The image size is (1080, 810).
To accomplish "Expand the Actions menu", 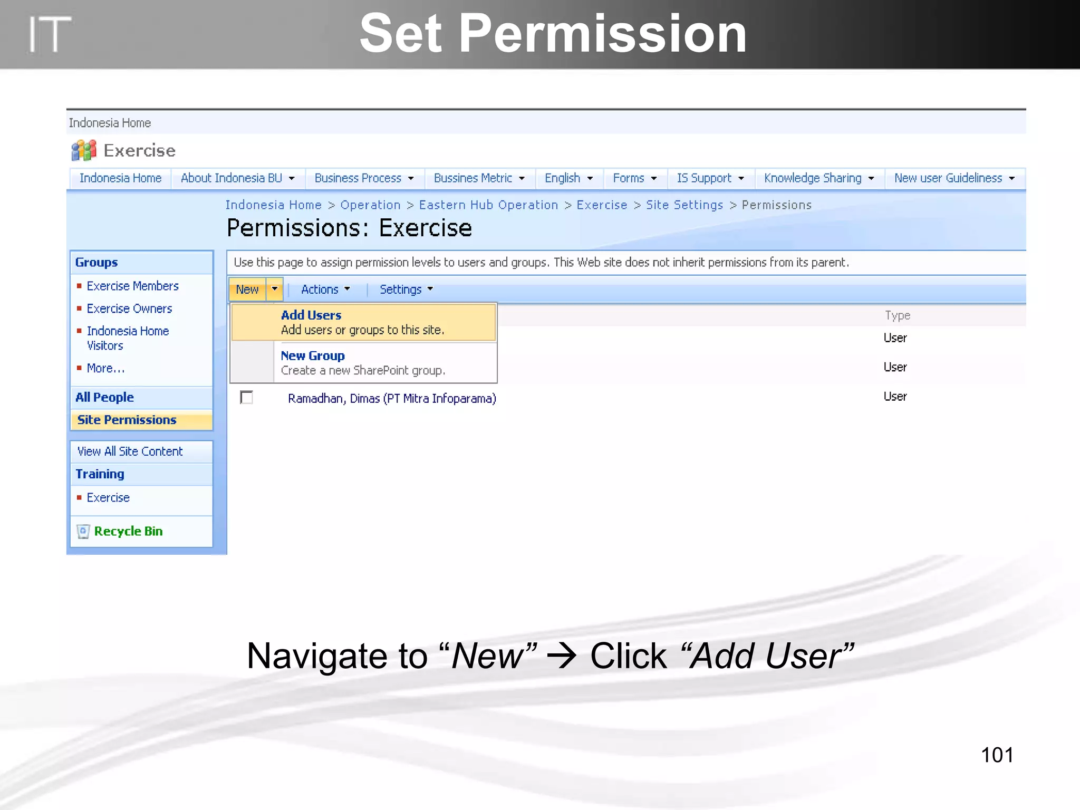I will coord(325,290).
